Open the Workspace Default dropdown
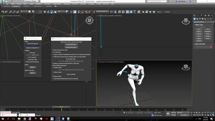Screen dimensions: 215x121 tap(31, 1)
